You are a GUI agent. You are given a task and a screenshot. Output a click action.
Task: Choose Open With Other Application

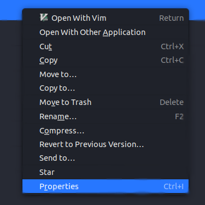tap(106, 32)
